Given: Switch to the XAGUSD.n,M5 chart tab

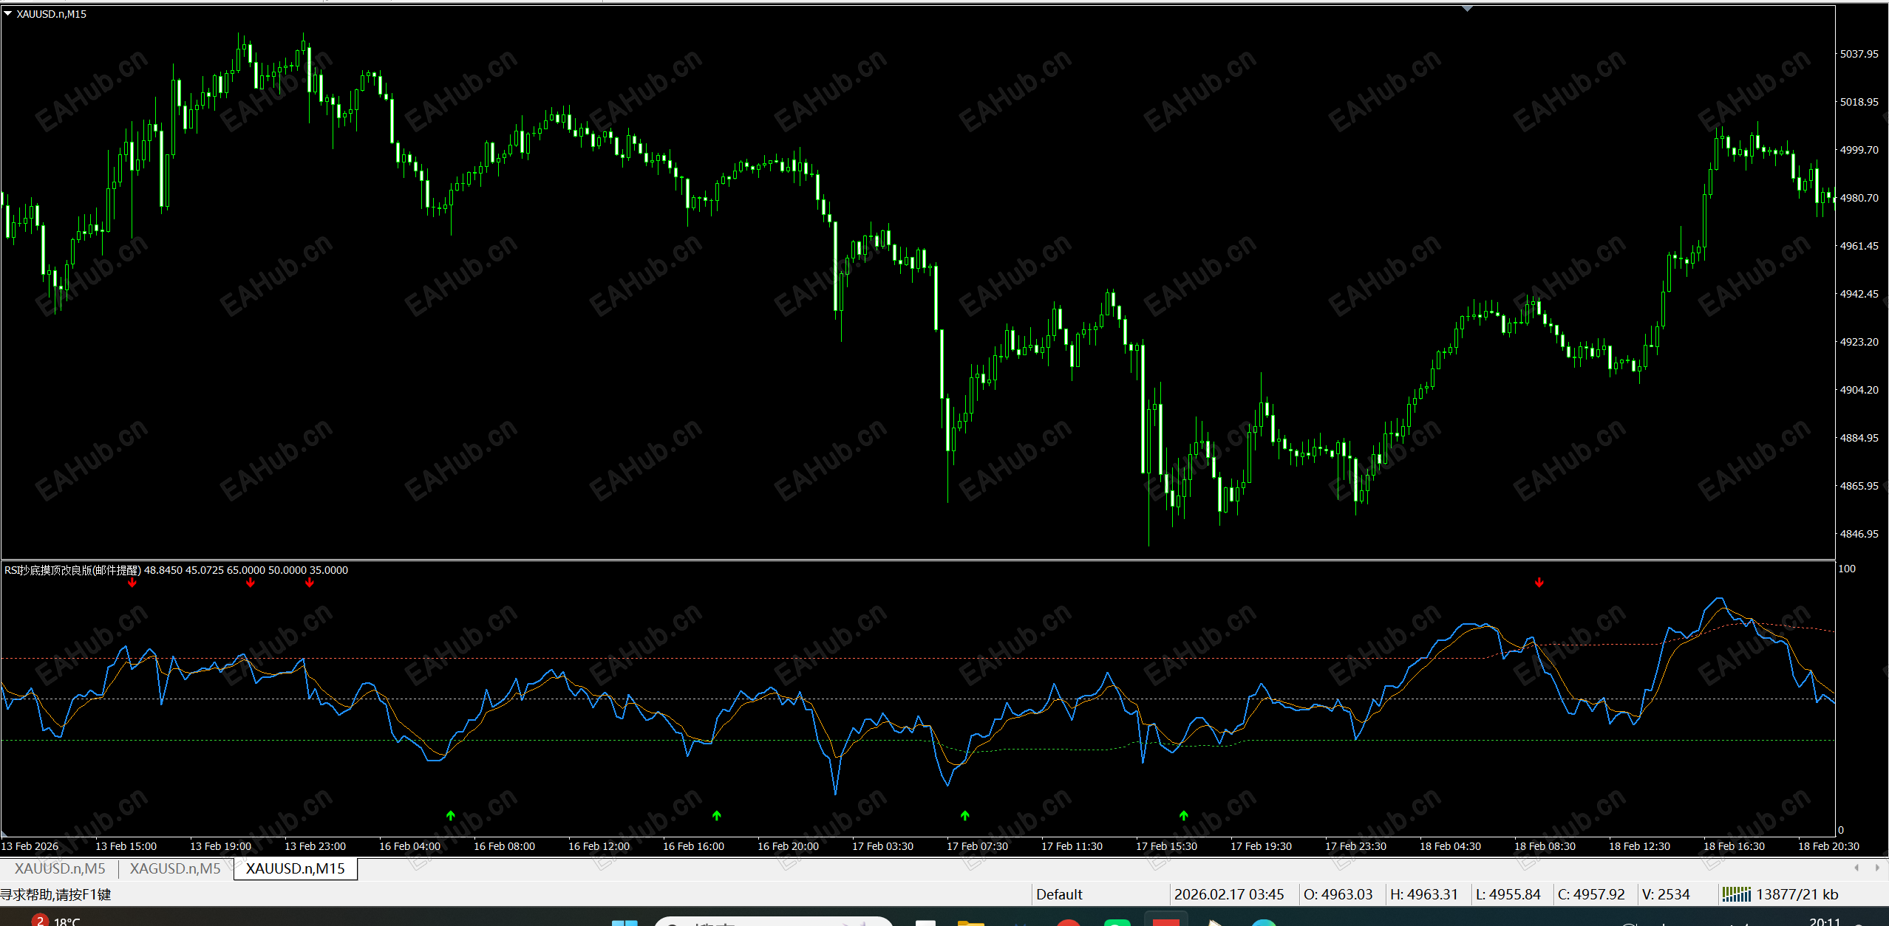Looking at the screenshot, I should coord(175,868).
